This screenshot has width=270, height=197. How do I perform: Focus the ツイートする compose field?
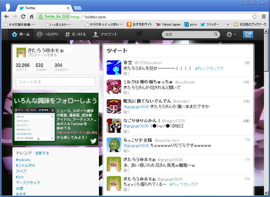tap(55, 82)
